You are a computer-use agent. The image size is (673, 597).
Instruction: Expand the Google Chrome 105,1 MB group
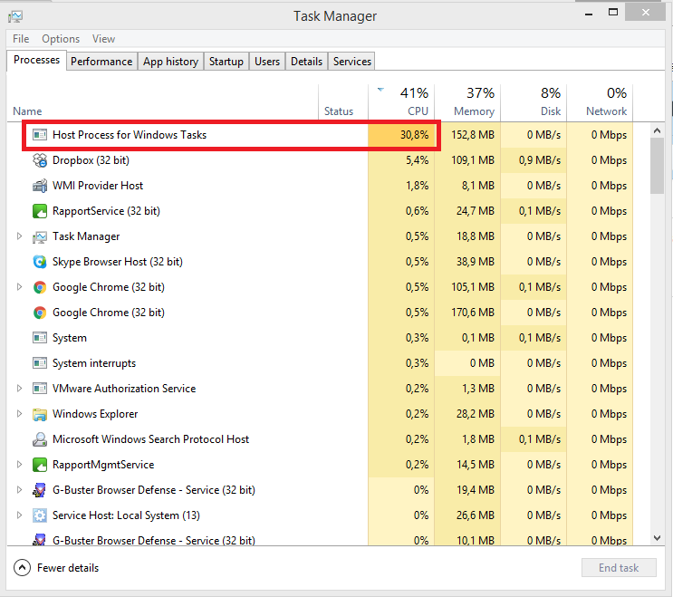[19, 286]
